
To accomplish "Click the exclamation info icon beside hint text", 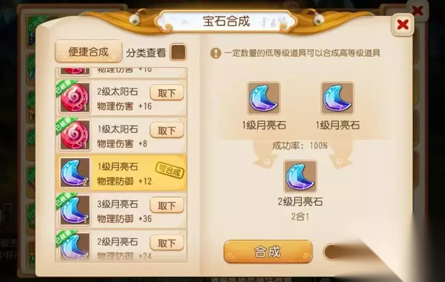I will point(216,53).
